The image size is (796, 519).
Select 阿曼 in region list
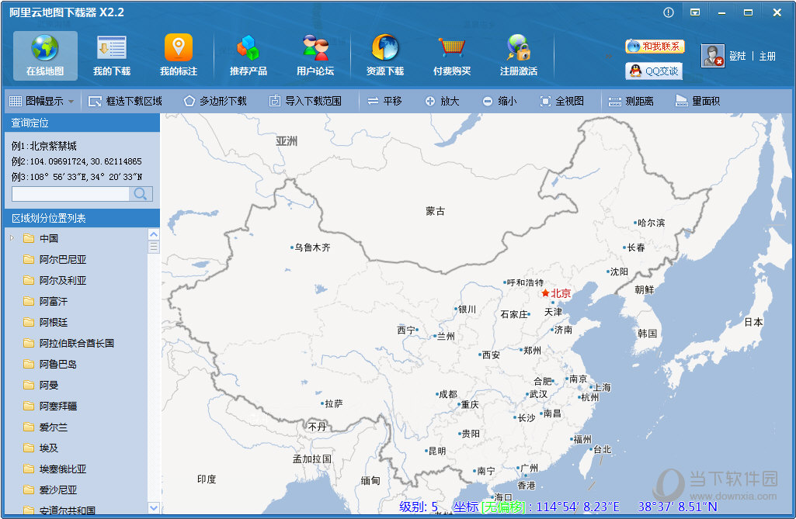click(x=49, y=386)
